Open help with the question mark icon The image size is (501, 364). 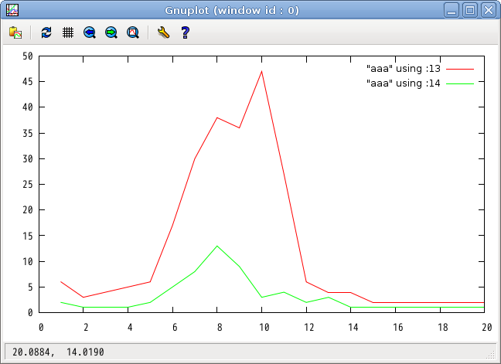tap(185, 32)
